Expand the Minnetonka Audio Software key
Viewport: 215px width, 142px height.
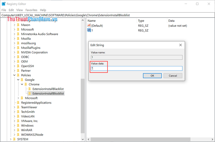14,34
